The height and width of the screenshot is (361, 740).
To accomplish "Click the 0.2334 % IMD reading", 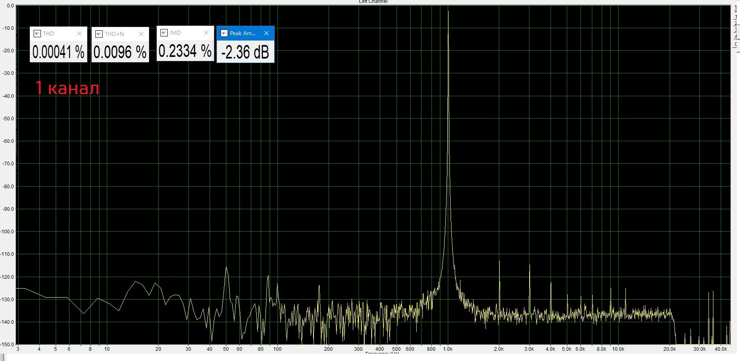I will coord(185,51).
